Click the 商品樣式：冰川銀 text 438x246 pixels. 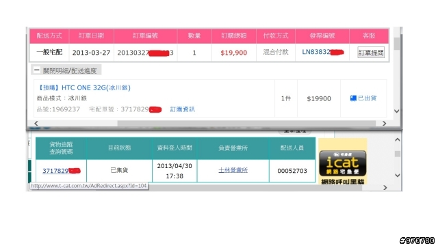pyautogui.click(x=62, y=98)
